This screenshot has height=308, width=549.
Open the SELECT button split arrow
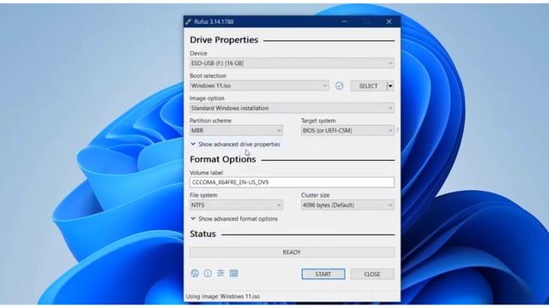coord(390,86)
